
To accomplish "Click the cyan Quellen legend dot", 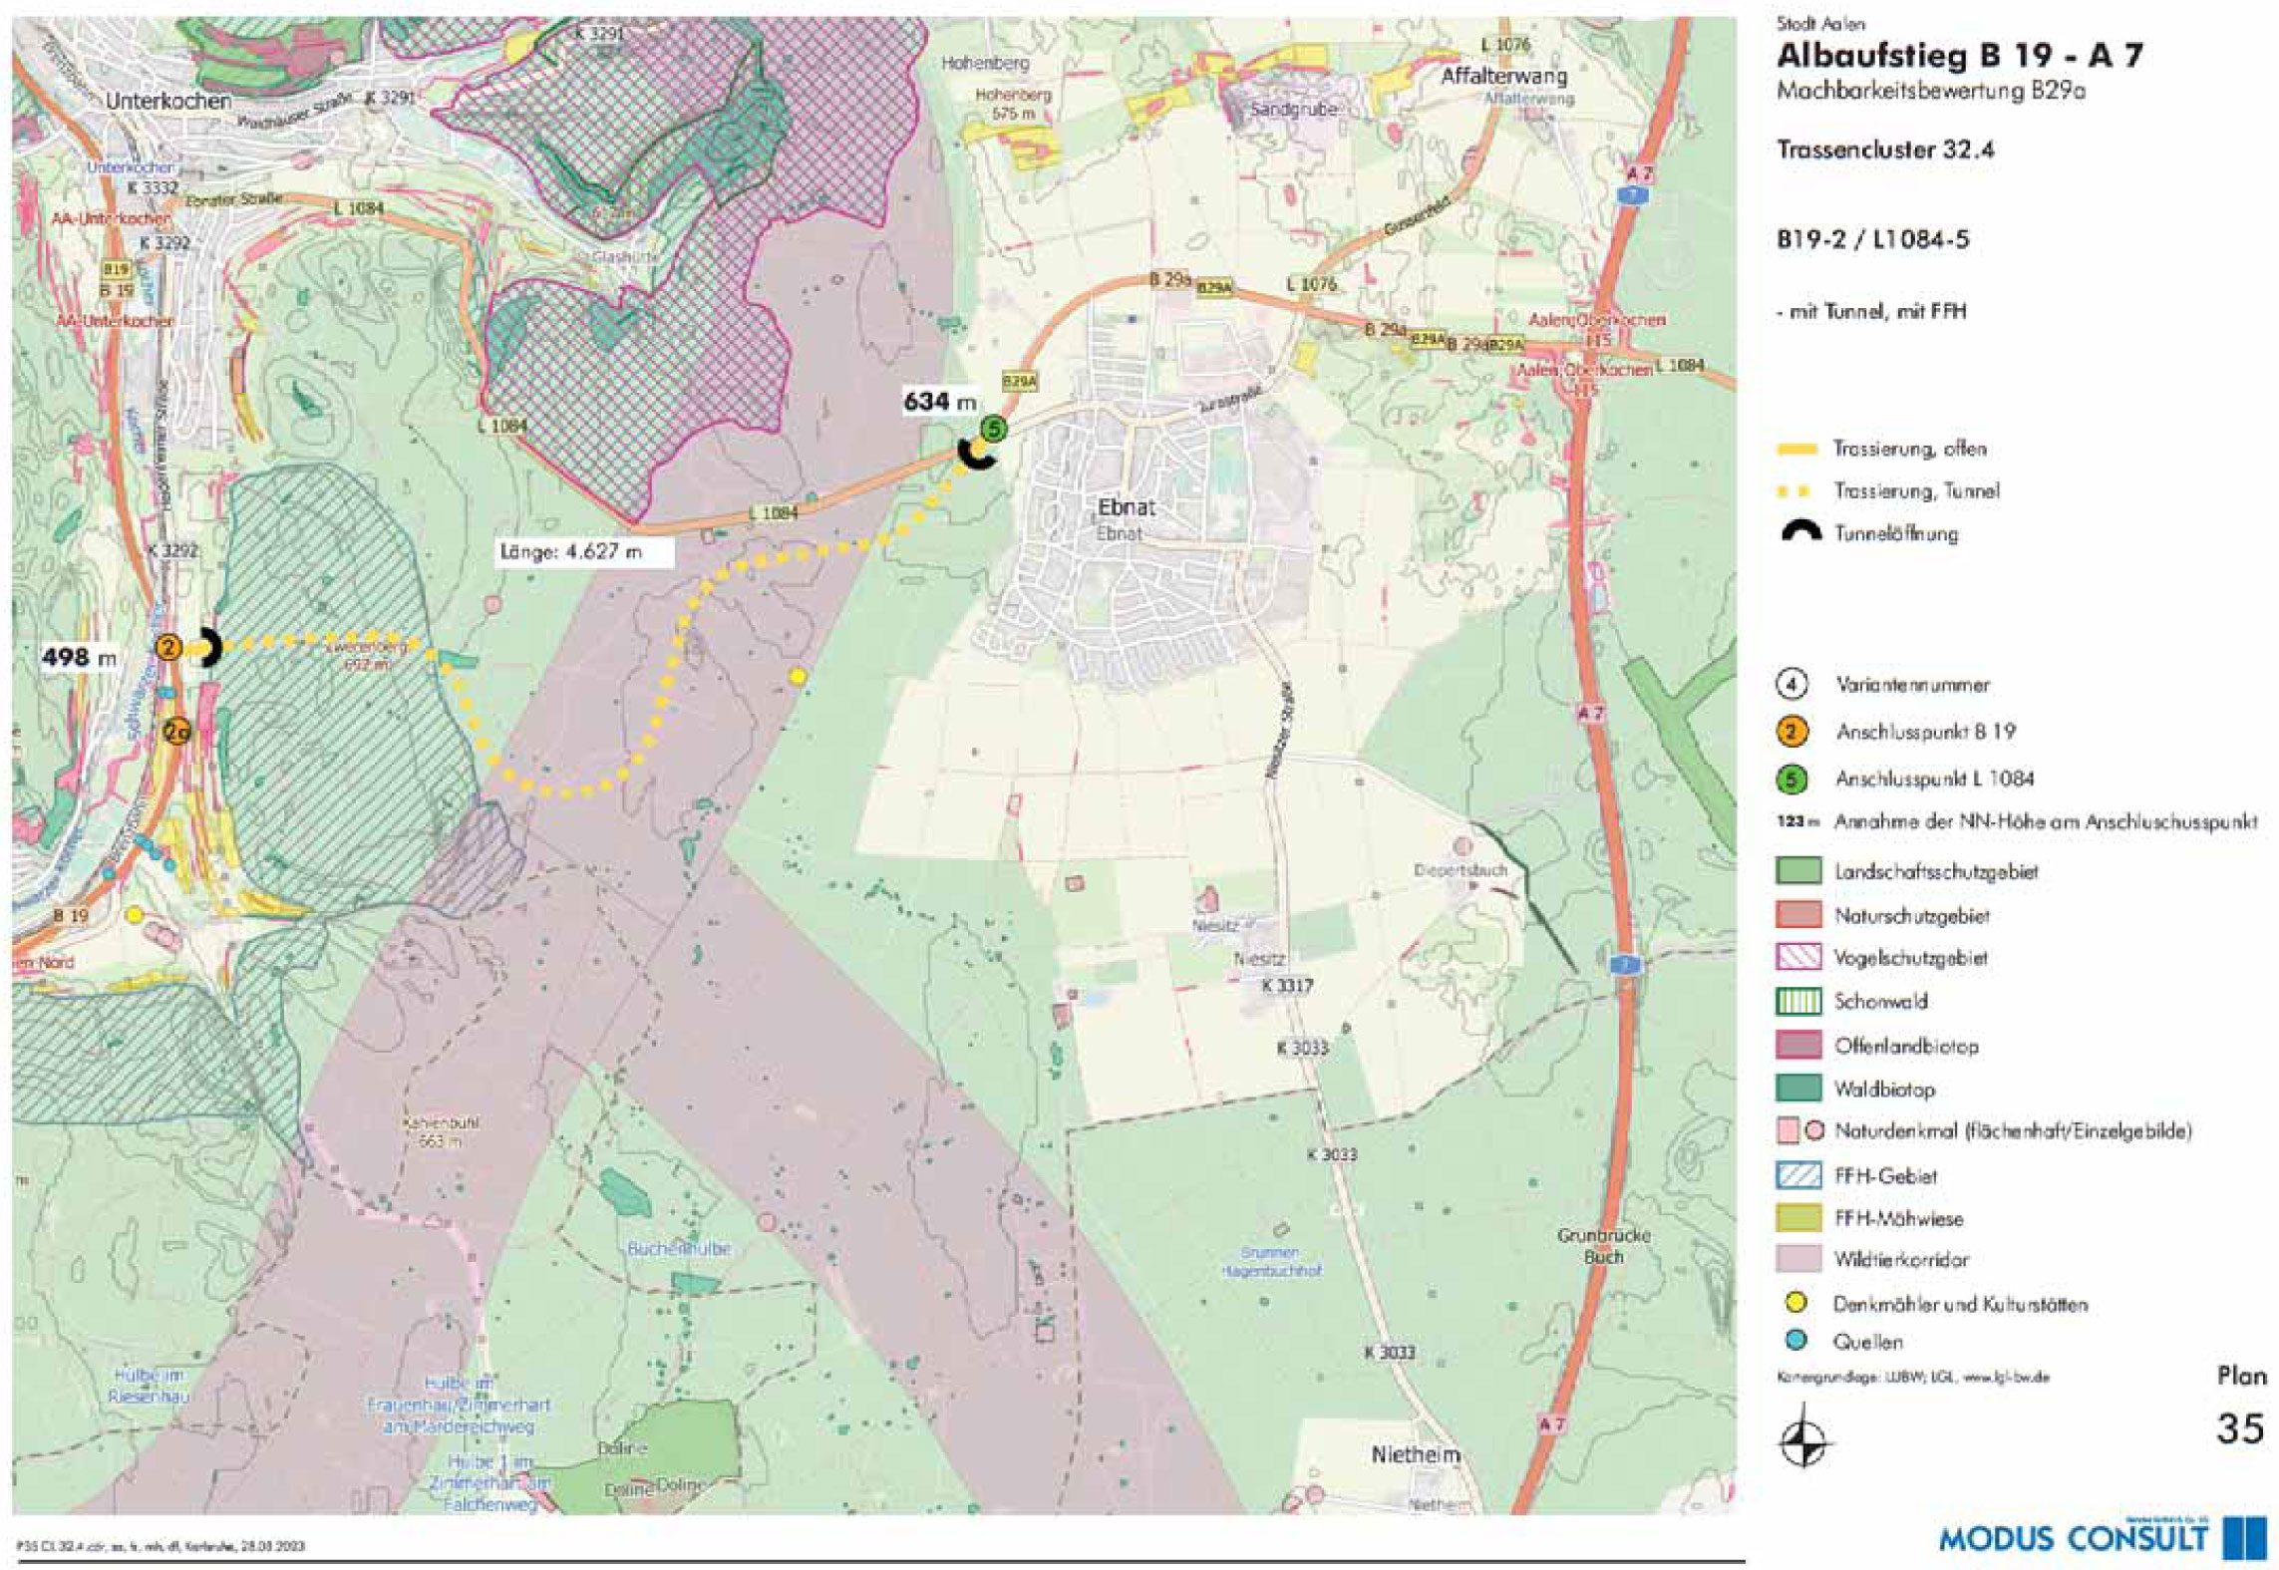I will click(x=1796, y=1342).
